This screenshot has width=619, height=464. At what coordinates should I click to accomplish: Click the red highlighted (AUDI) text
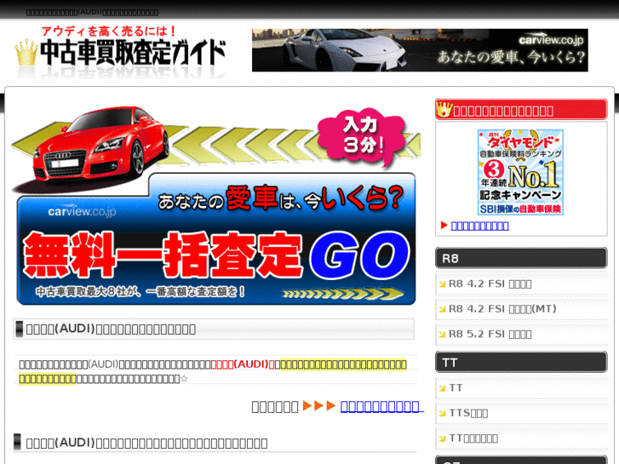point(243,364)
